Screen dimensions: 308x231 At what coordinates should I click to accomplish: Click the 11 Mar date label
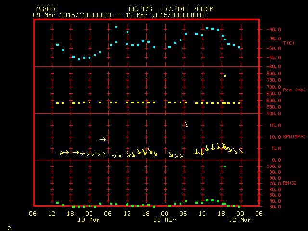pyautogui.click(x=165, y=220)
